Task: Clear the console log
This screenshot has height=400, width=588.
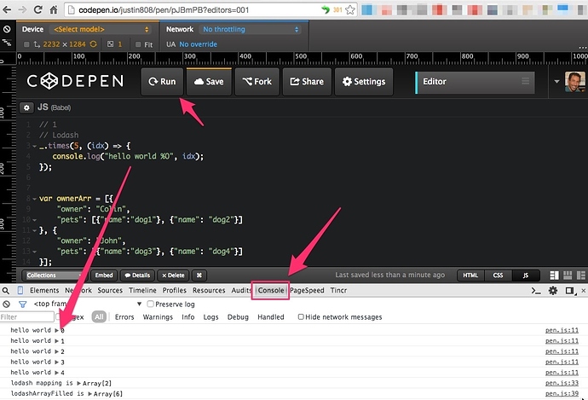Action: click(6, 304)
